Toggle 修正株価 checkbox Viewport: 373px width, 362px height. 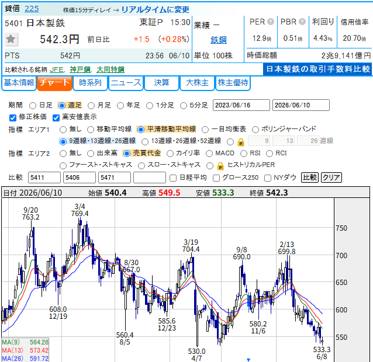(13, 117)
